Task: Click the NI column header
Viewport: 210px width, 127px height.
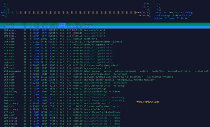Action: (x=30, y=24)
